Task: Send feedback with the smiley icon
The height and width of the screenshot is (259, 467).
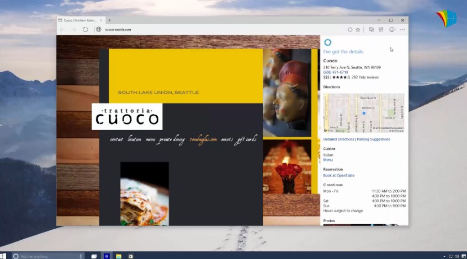Action: point(391,29)
